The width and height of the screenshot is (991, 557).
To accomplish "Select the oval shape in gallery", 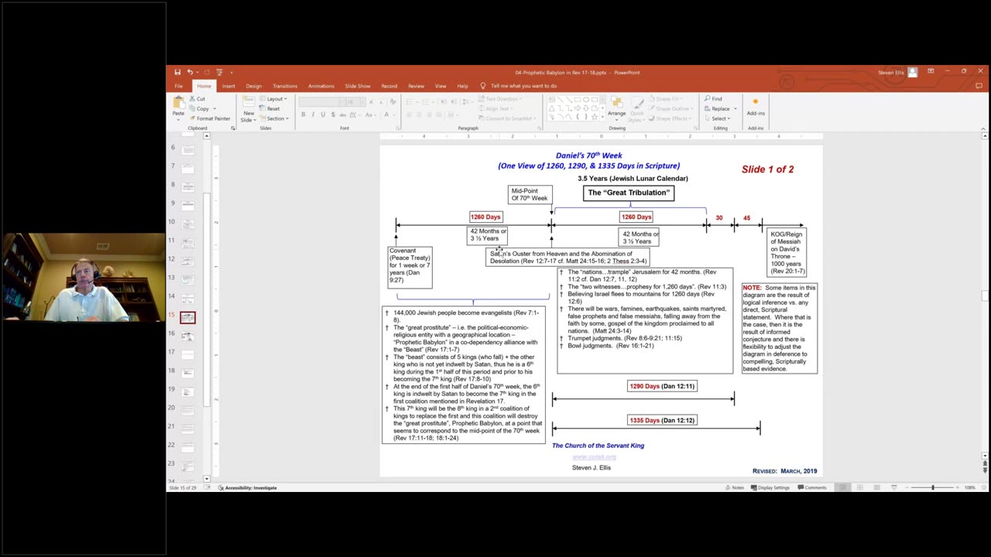I will [x=586, y=100].
